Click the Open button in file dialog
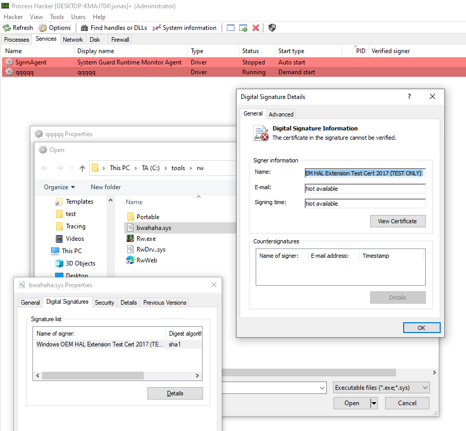The width and height of the screenshot is (466, 431). pyautogui.click(x=352, y=403)
